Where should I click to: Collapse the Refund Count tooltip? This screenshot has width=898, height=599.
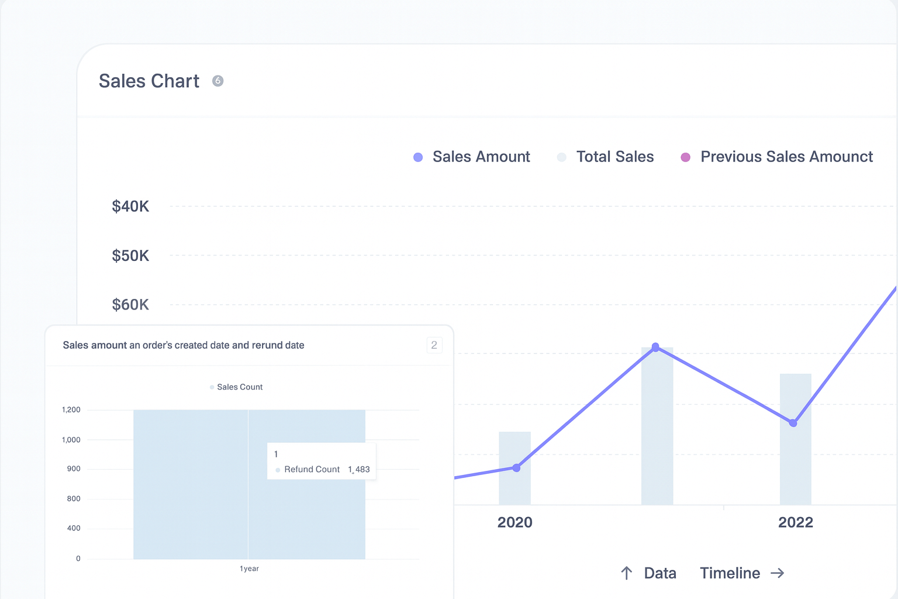click(x=322, y=461)
